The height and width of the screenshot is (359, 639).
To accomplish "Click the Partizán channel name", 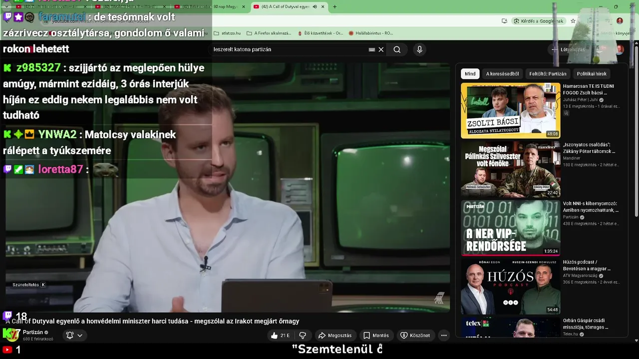I will 33,333.
